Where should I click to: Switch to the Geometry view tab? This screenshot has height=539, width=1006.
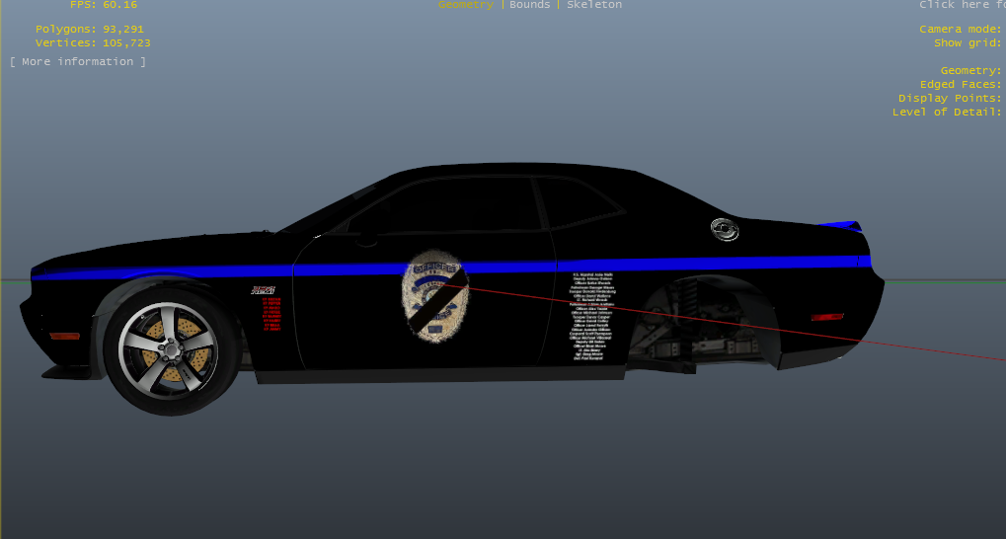click(466, 5)
